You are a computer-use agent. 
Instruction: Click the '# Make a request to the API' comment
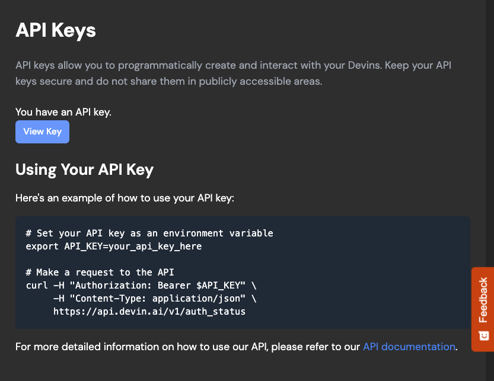tap(100, 272)
